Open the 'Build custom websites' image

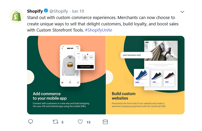tap(145, 75)
